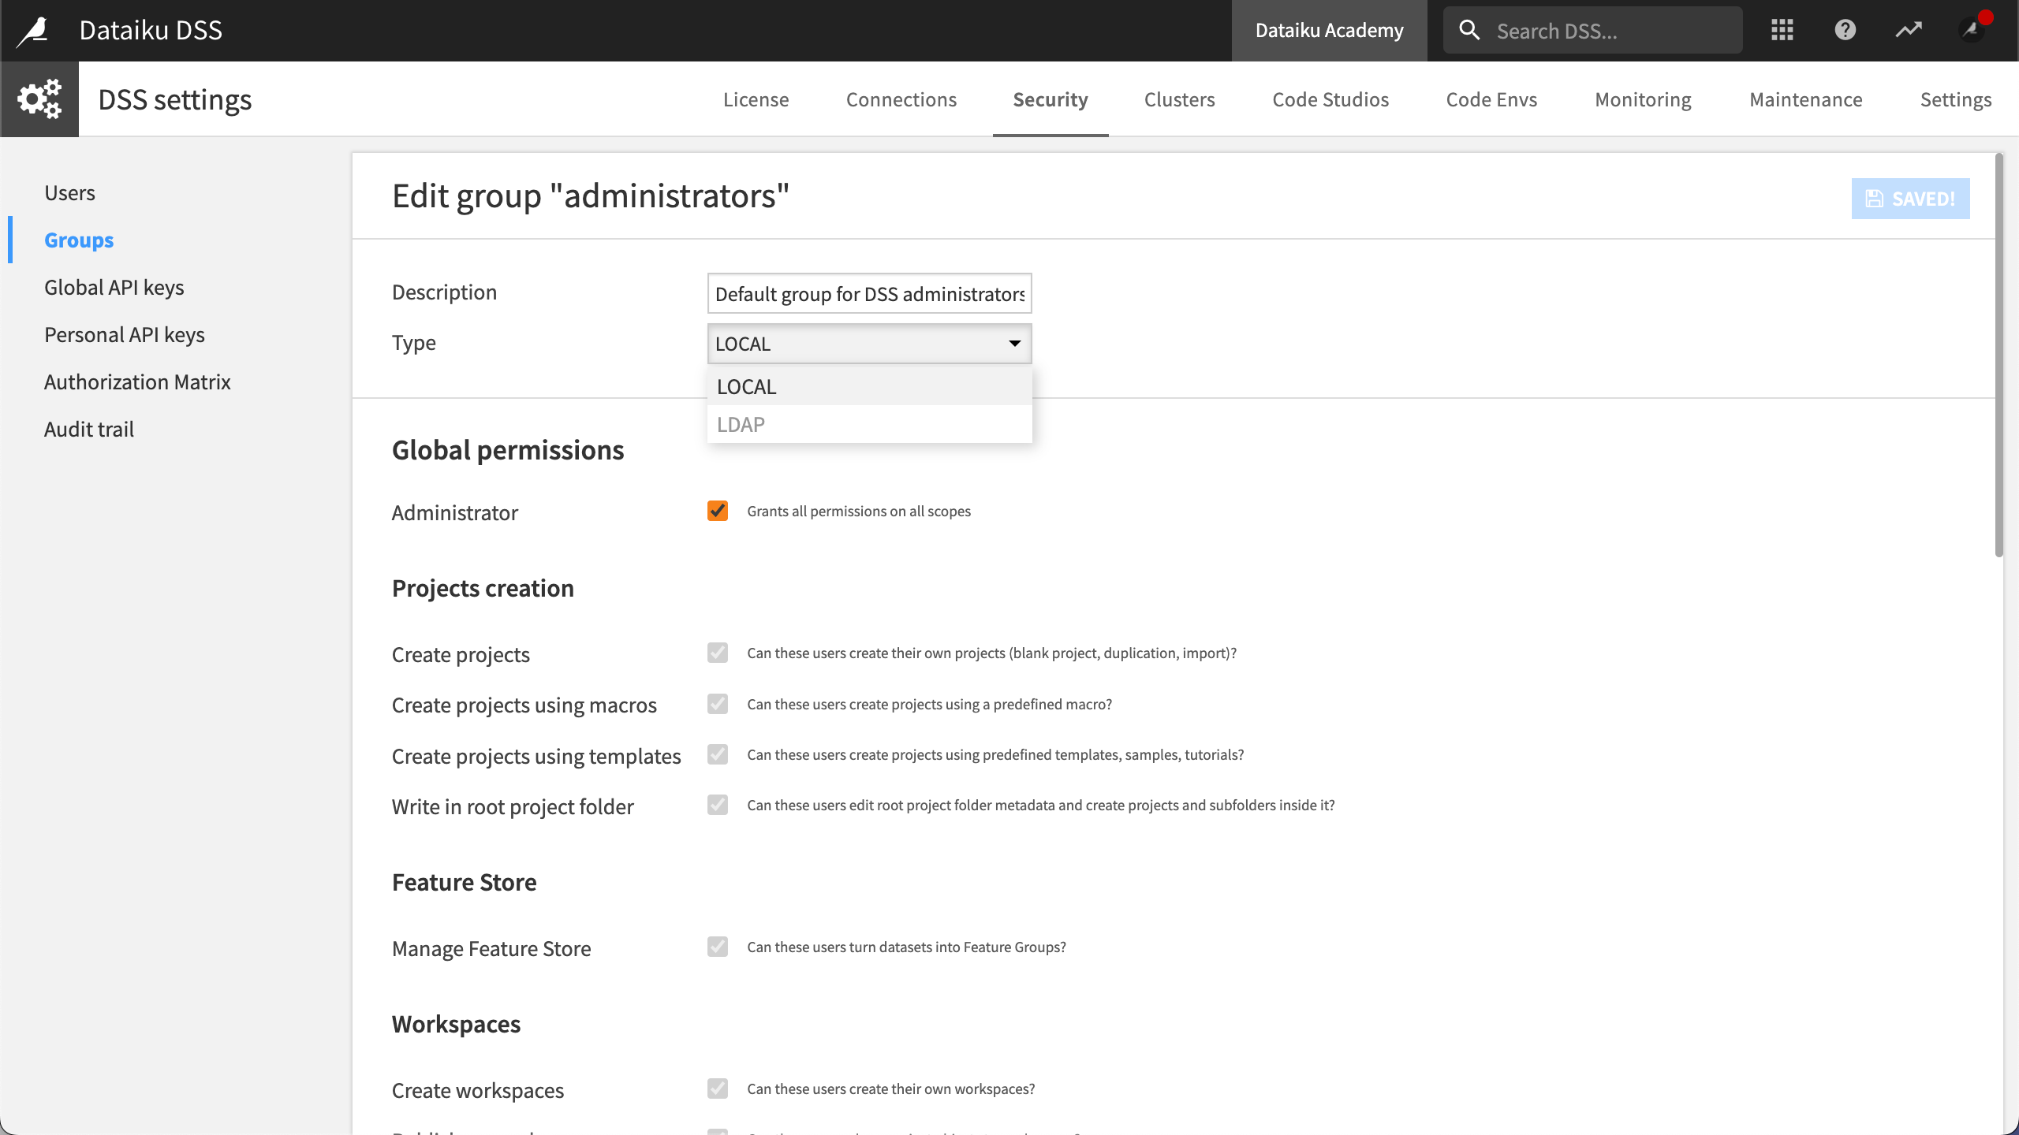2019x1135 pixels.
Task: Toggle the Manage Feature Store checkbox
Action: 716,947
